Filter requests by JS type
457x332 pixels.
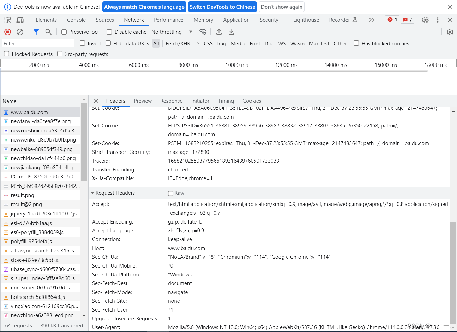click(x=197, y=44)
